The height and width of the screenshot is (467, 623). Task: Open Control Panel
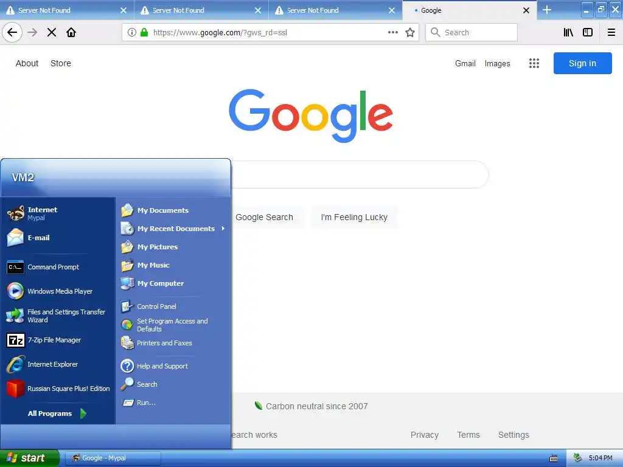pyautogui.click(x=173, y=306)
